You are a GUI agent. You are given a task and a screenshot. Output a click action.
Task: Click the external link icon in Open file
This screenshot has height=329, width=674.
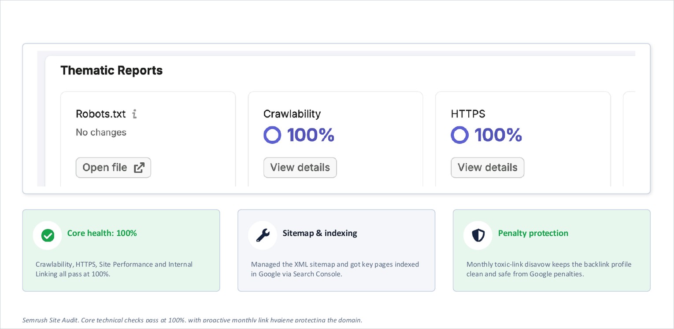pos(139,168)
